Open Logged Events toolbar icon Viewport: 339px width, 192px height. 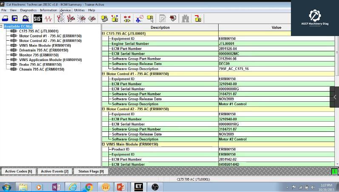(x=92, y=19)
